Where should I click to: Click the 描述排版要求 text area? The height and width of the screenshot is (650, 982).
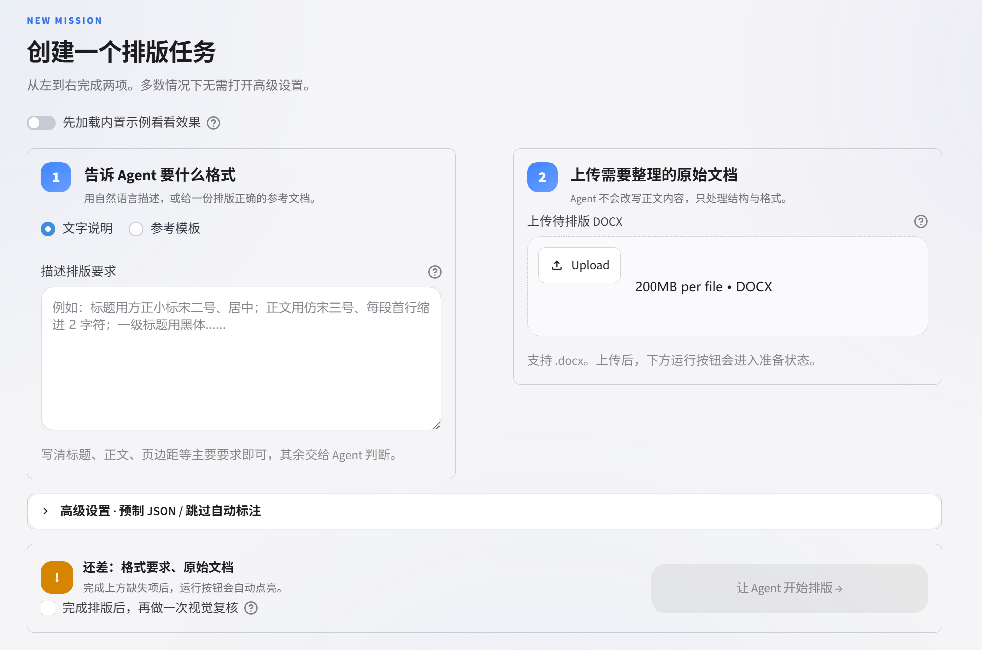tap(241, 358)
